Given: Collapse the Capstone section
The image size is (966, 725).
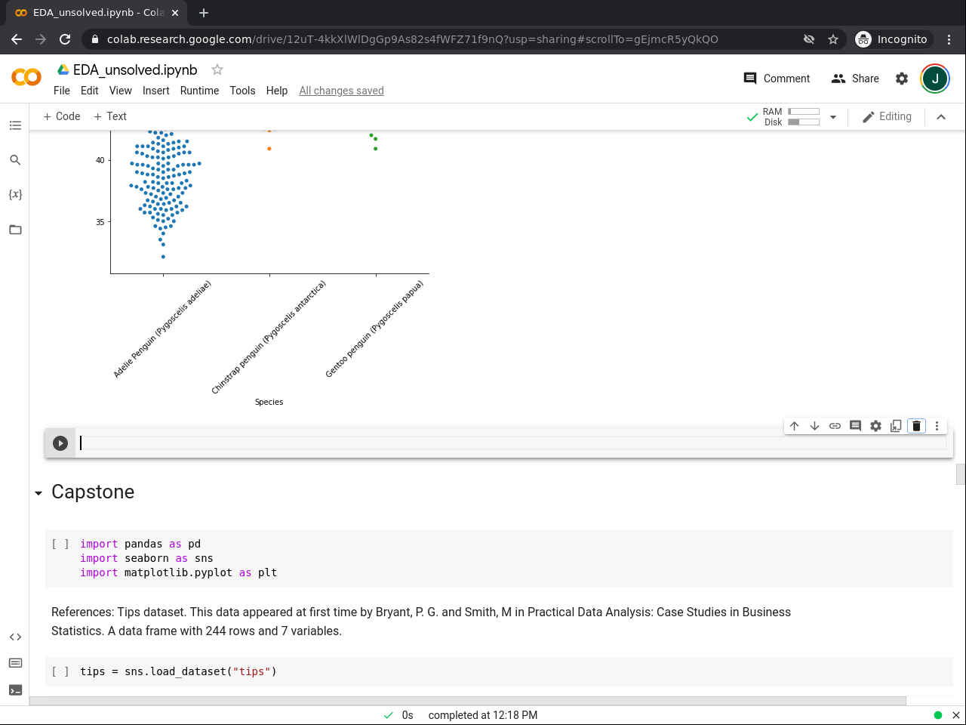Looking at the screenshot, I should [x=38, y=493].
